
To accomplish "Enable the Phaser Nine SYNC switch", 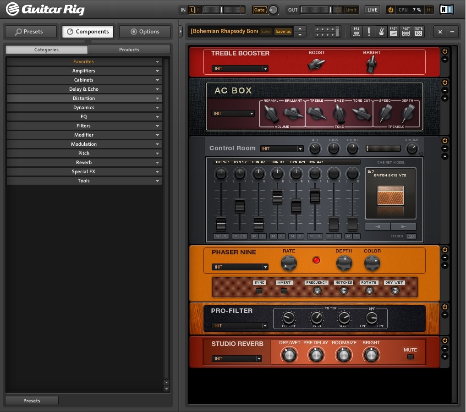I will point(259,291).
